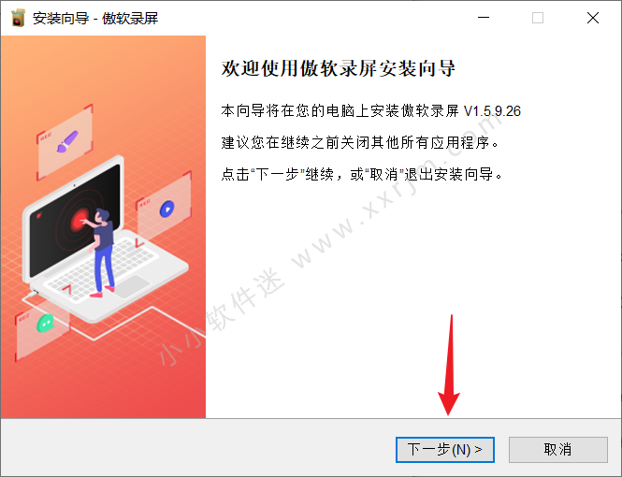The width and height of the screenshot is (622, 477).
Task: Click the heading 欢迎使用傲软录屏安装向导
Action: [x=338, y=68]
